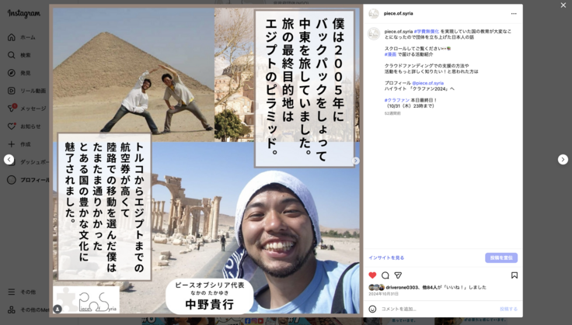The image size is (572, 325).
Task: Go to previous post with left arrow
Action: 9,160
